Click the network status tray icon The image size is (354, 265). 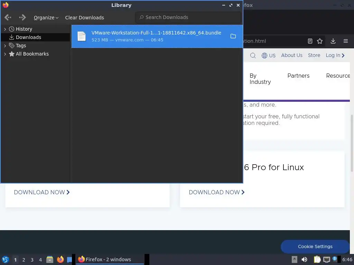pyautogui.click(x=326, y=259)
